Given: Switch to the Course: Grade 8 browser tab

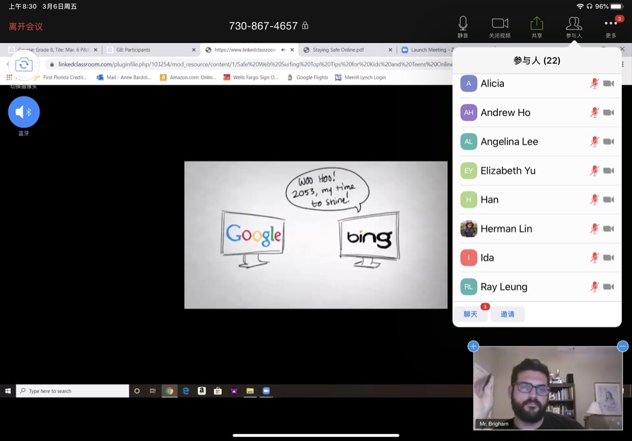Looking at the screenshot, I should [x=53, y=50].
